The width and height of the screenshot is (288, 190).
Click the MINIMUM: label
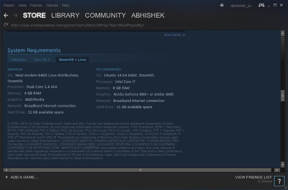tap(15, 70)
